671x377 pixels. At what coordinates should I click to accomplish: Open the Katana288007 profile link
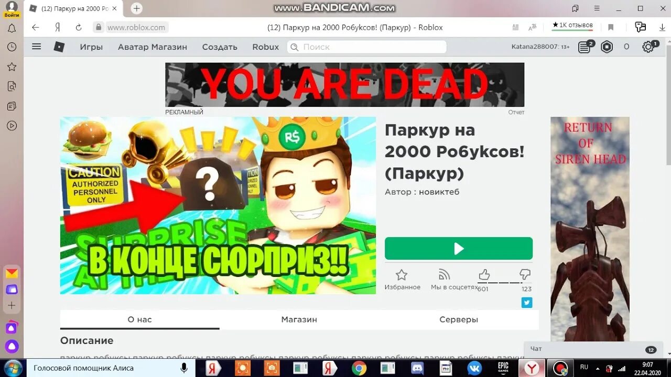click(x=540, y=47)
